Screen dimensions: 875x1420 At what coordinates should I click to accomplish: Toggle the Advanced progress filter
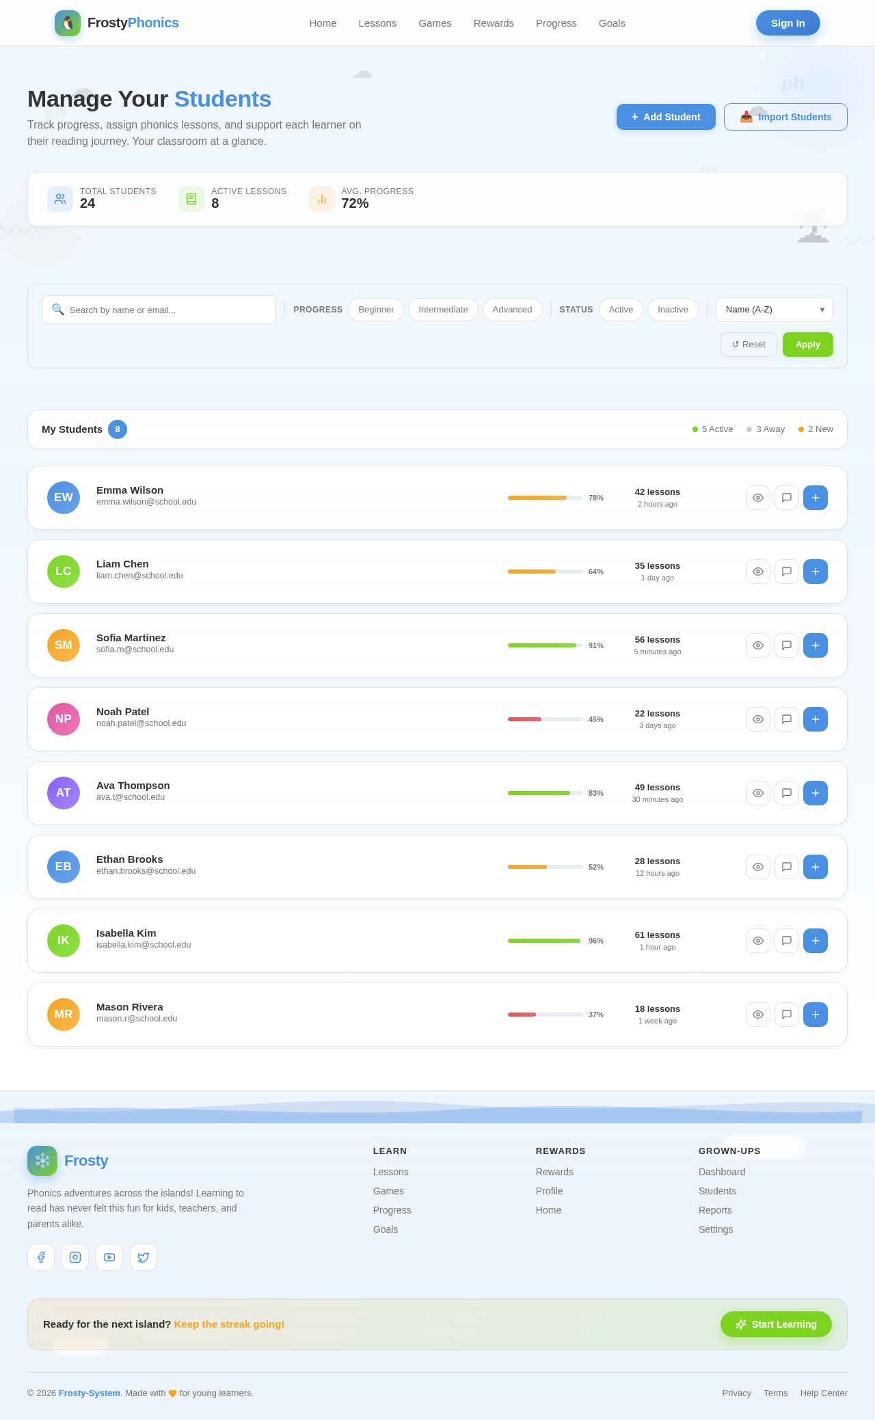pyautogui.click(x=512, y=310)
